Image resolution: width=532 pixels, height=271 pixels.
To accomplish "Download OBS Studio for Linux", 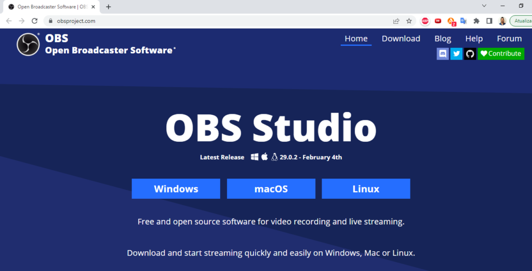I will pos(366,188).
